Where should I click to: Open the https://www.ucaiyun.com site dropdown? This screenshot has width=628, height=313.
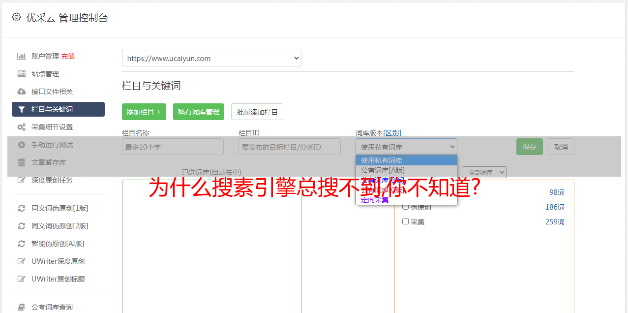(x=211, y=58)
